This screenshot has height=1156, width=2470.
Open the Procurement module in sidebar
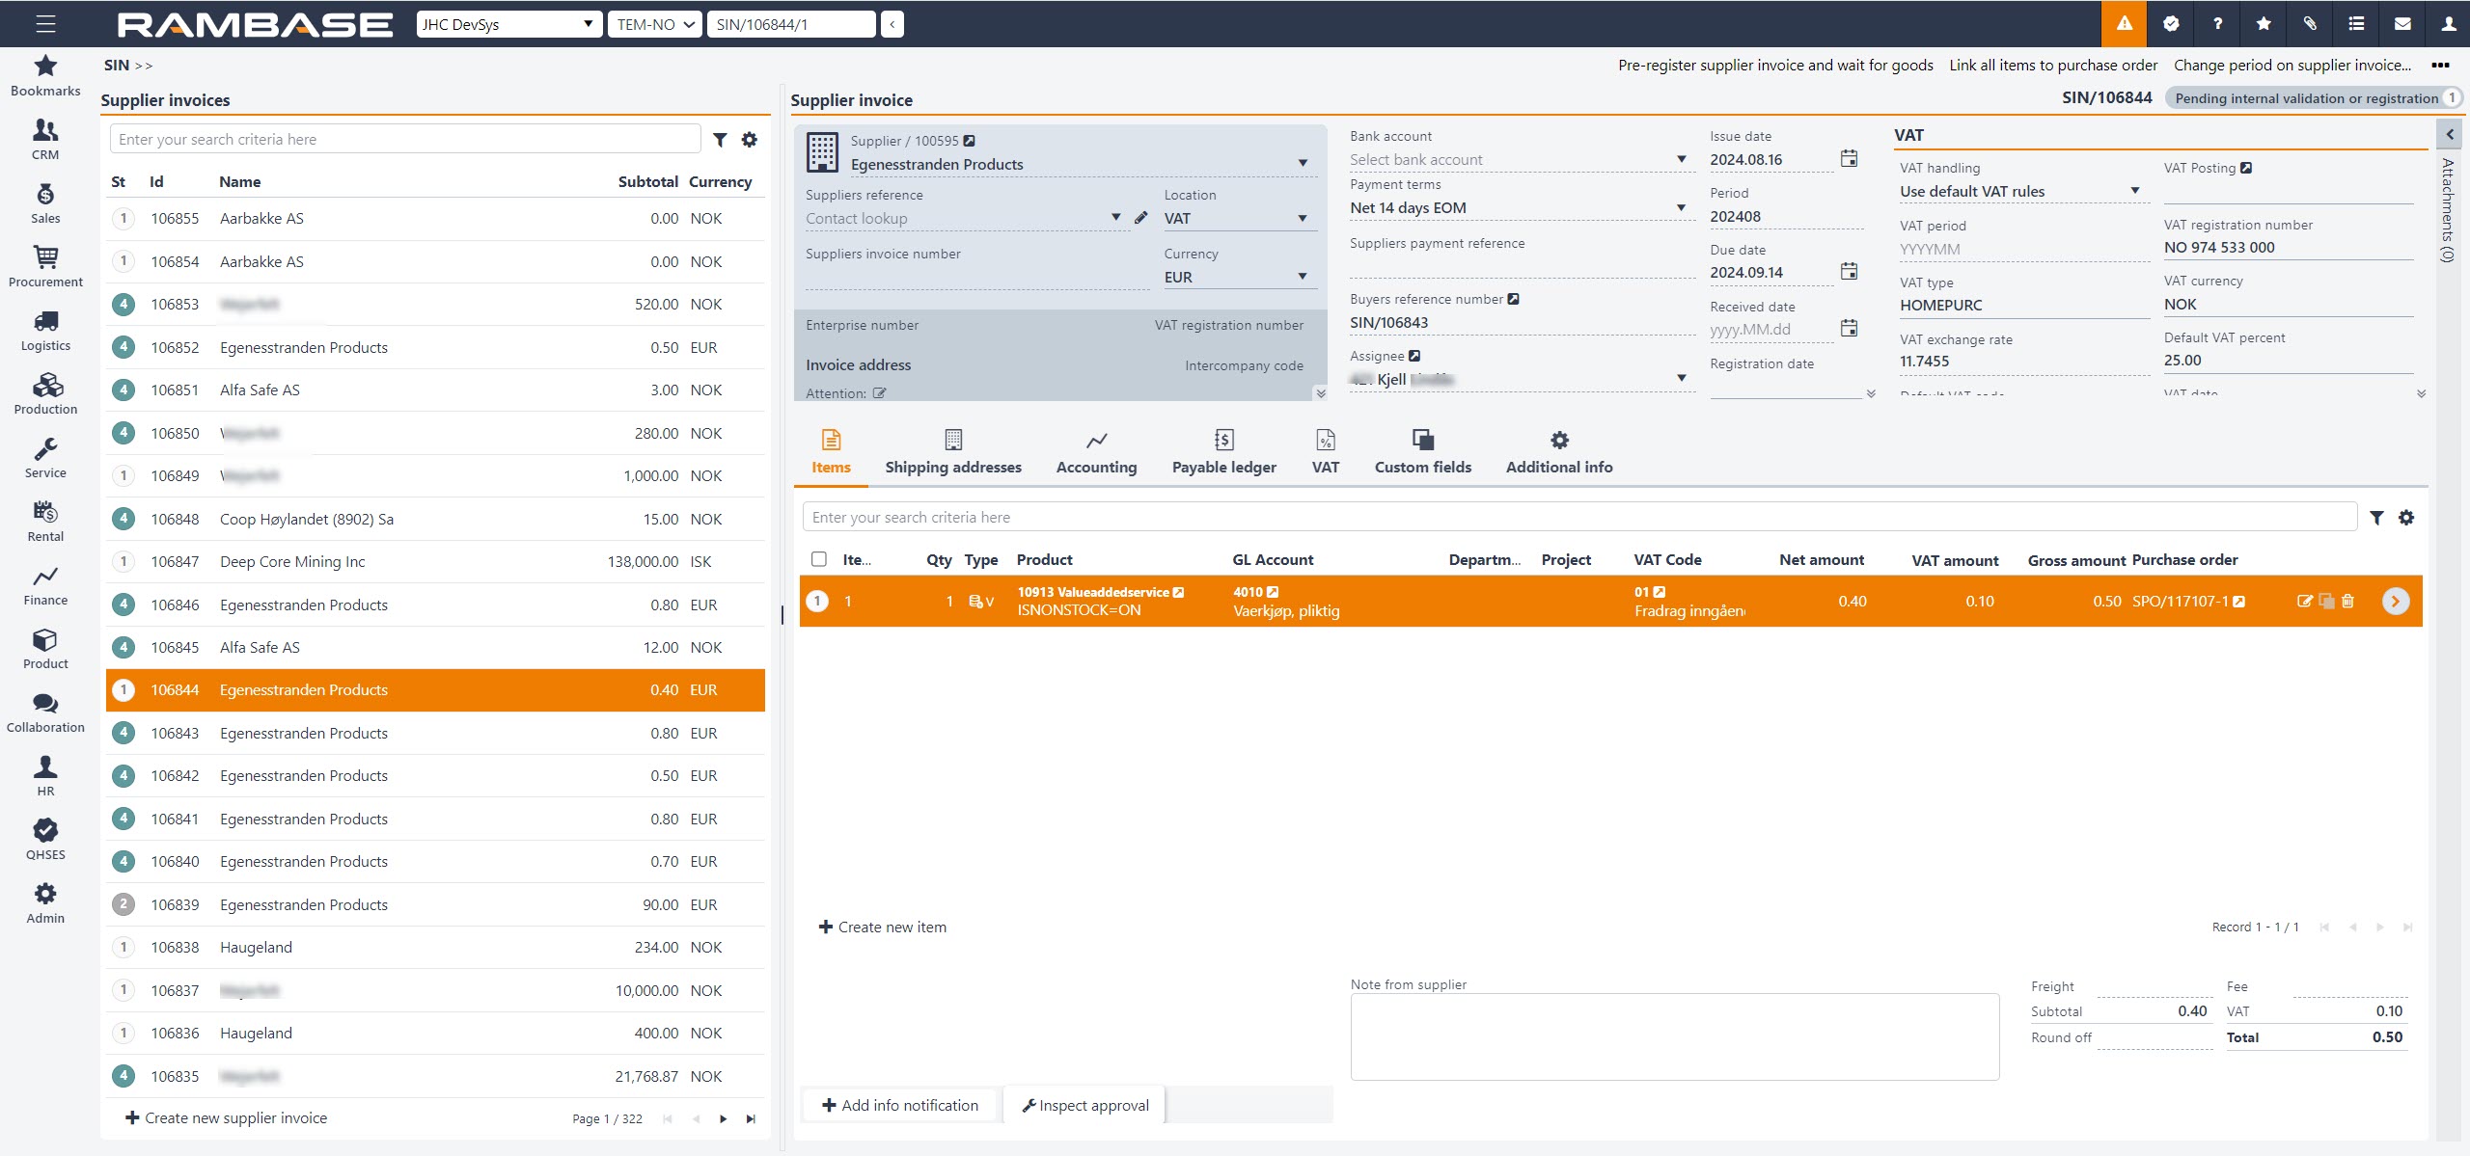point(45,266)
